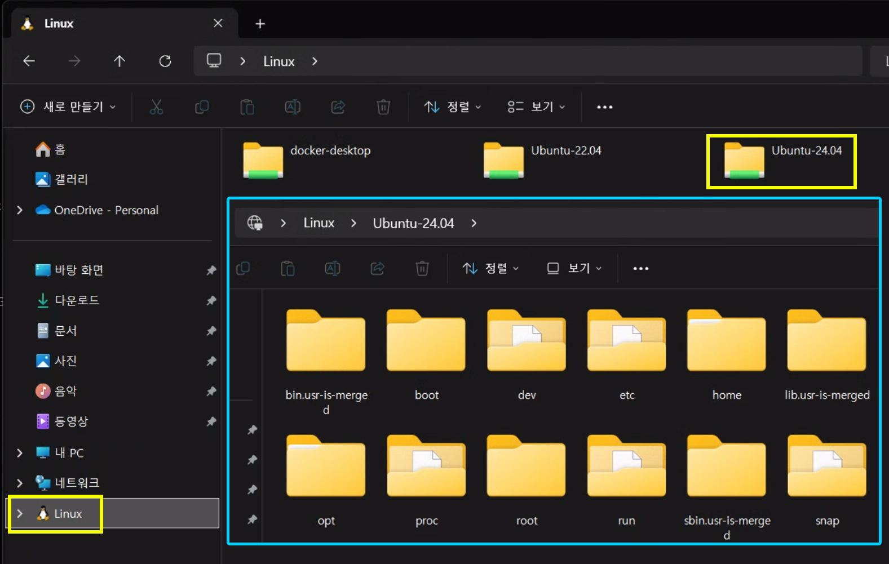Select the proc folder
Screen dimensions: 889x564
click(x=426, y=481)
